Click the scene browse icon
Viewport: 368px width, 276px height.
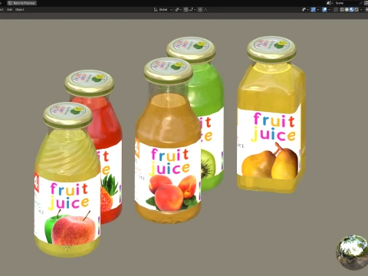click(x=330, y=3)
